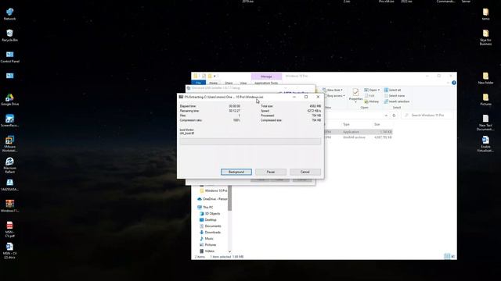Switch to the Share ribbon tab
This screenshot has width=501, height=281.
pyautogui.click(x=229, y=83)
